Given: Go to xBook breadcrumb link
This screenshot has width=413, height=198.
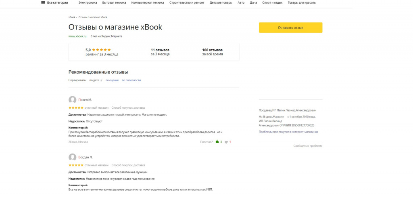Looking at the screenshot, I should tap(72, 17).
